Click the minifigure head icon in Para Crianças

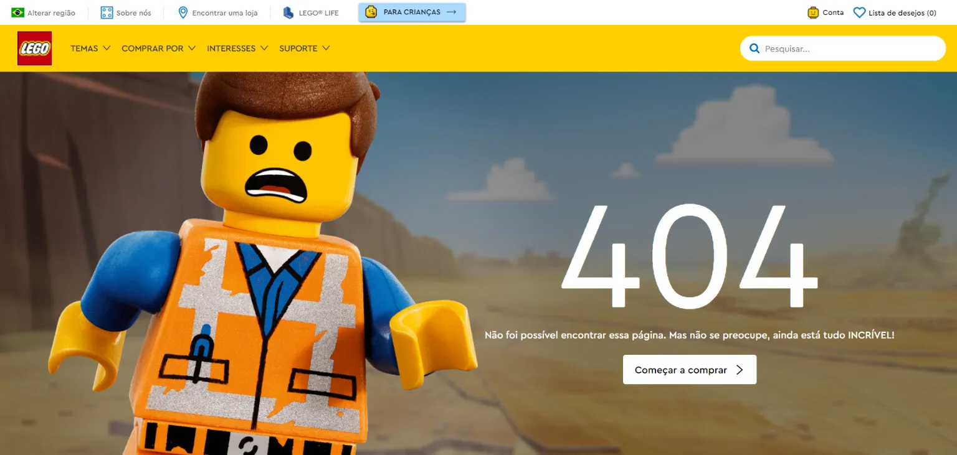coord(371,12)
